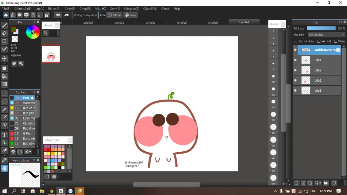Enable the Xén bớt clipping checkbox
This screenshot has height=195, width=347.
[x=319, y=41]
